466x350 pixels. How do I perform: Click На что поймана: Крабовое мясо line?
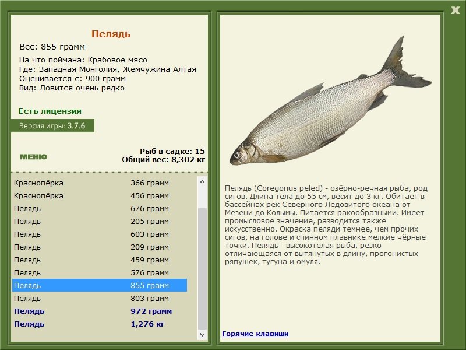(x=83, y=60)
